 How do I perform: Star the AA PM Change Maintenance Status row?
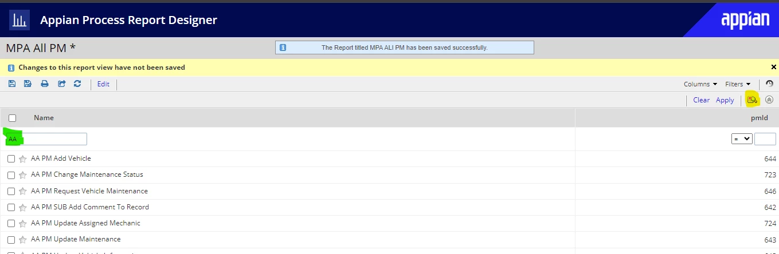23,175
